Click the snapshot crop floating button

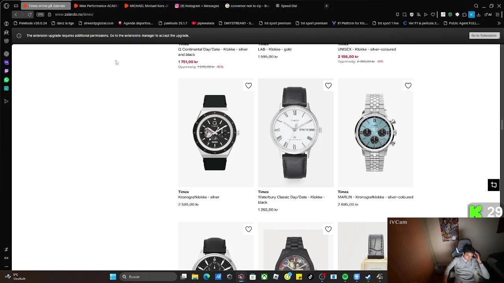pyautogui.click(x=494, y=185)
